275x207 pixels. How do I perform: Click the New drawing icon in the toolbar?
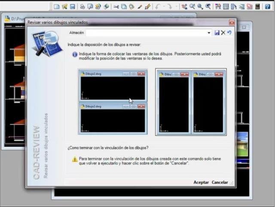(x=56, y=7)
